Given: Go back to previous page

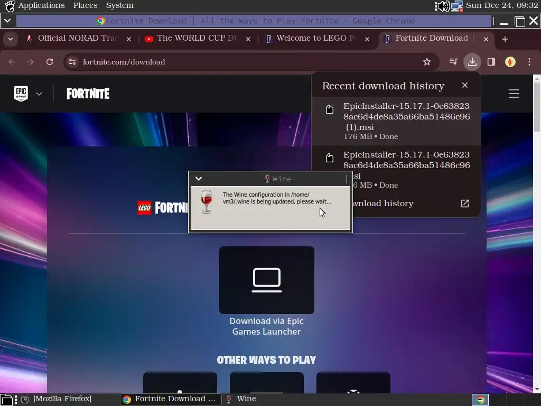Looking at the screenshot, I should [x=12, y=62].
